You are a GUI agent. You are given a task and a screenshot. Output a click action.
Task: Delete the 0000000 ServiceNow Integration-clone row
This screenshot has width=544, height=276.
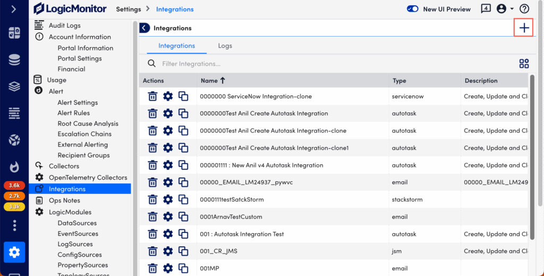tap(152, 96)
